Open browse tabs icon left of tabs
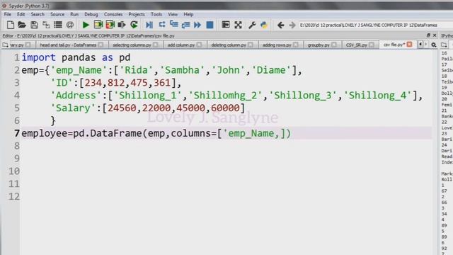453x255 pixels. 5,45
